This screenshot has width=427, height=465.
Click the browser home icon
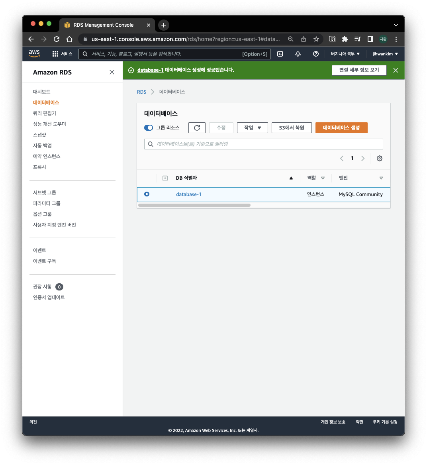point(69,39)
